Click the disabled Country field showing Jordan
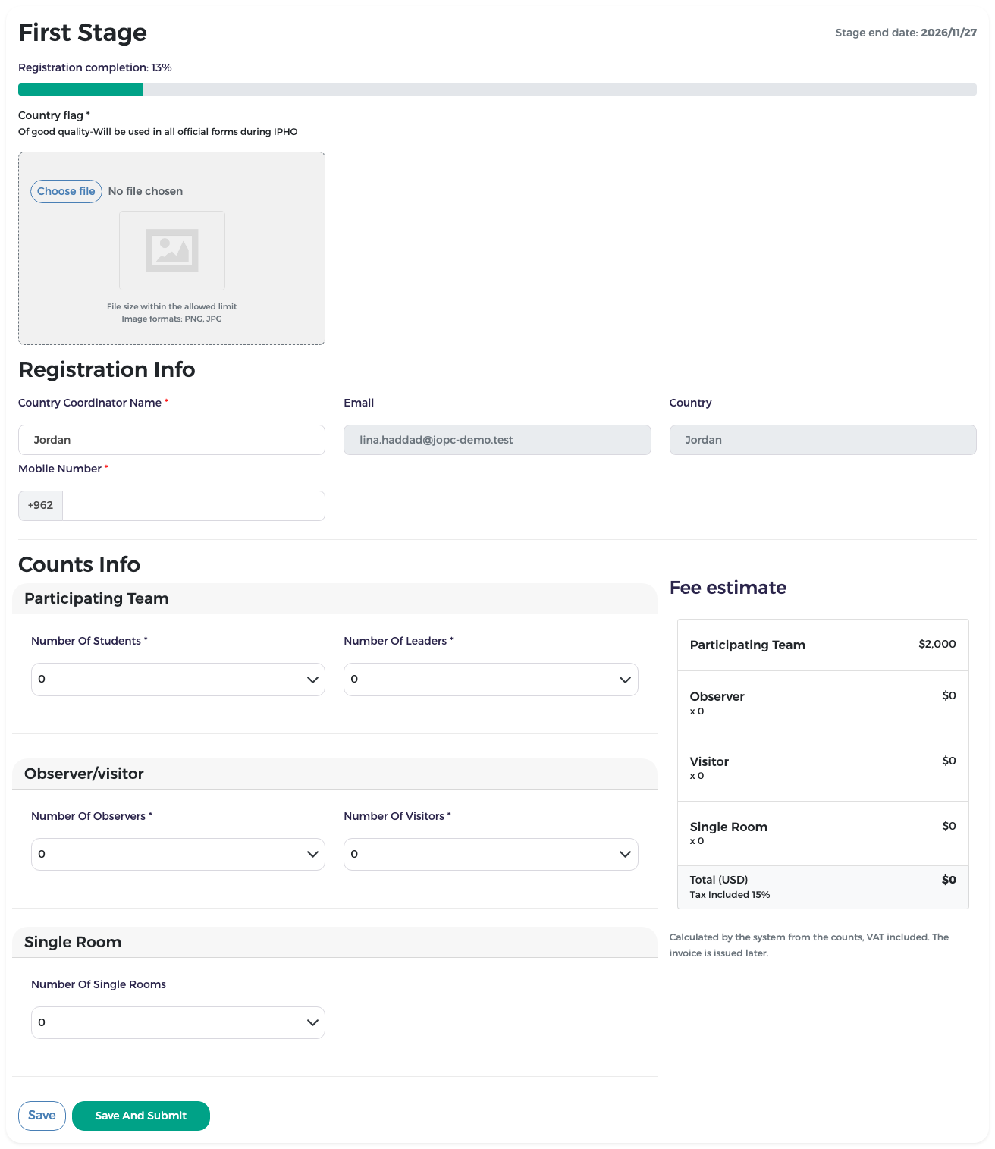Viewport: 995px width, 1149px height. (x=823, y=440)
